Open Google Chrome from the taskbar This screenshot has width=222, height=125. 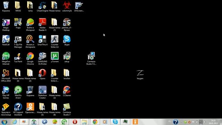tap(95, 122)
